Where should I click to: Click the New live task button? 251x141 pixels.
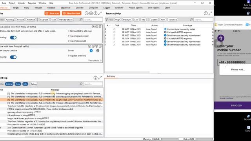(72, 13)
